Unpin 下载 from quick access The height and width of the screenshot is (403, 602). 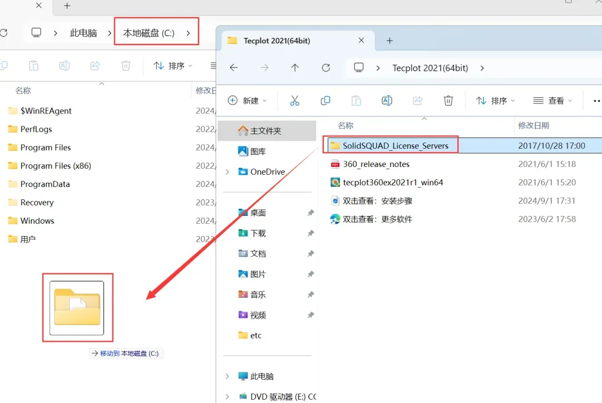tap(310, 233)
